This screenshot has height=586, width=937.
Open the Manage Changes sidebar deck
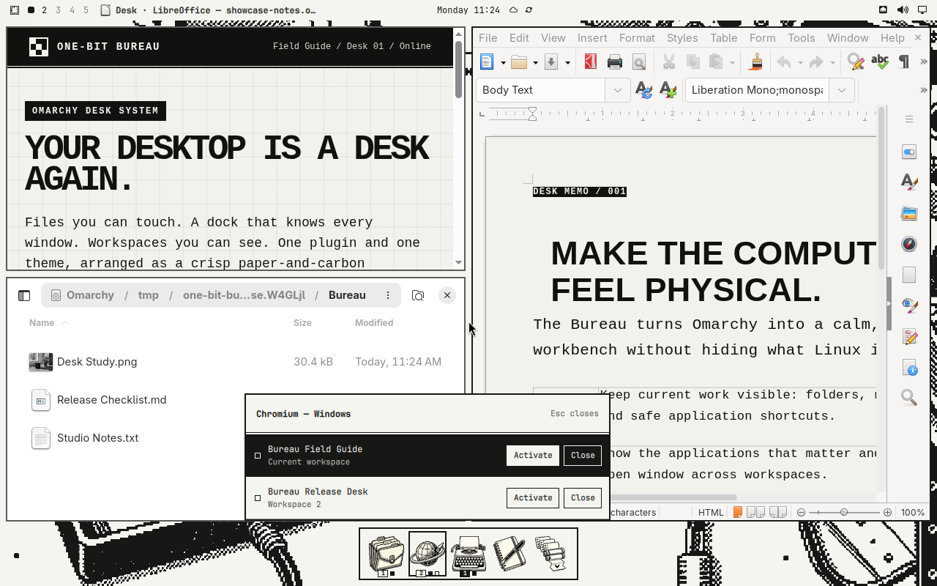click(909, 336)
